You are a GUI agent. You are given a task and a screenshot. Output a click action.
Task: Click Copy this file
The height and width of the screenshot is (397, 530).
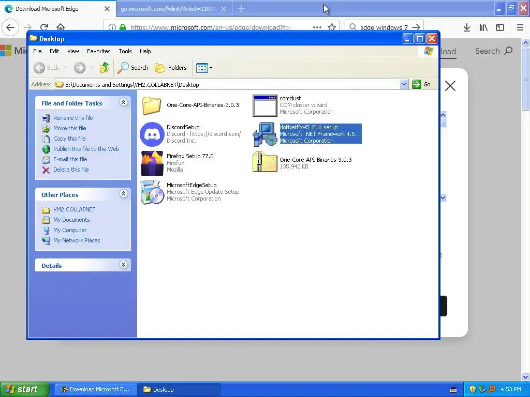64,139
